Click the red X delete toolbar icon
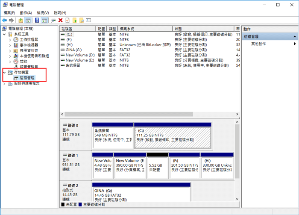 [61, 20]
